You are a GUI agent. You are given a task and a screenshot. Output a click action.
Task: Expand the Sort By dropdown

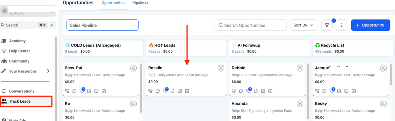[x=304, y=25]
